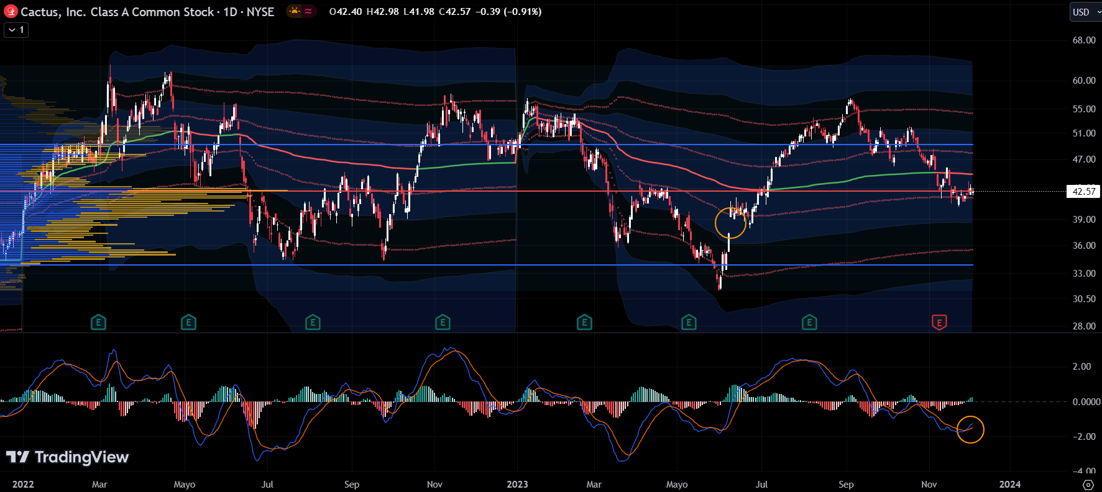
Task: Click the high value H42.98
Action: 383,12
